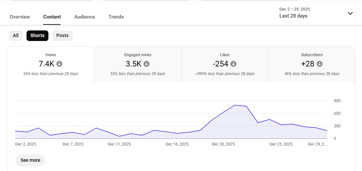
Task: Open the Last 28 days period selector
Action: tap(294, 16)
